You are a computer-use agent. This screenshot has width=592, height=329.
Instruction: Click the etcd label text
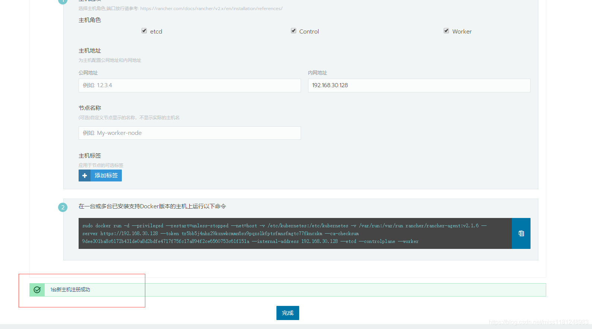point(156,32)
